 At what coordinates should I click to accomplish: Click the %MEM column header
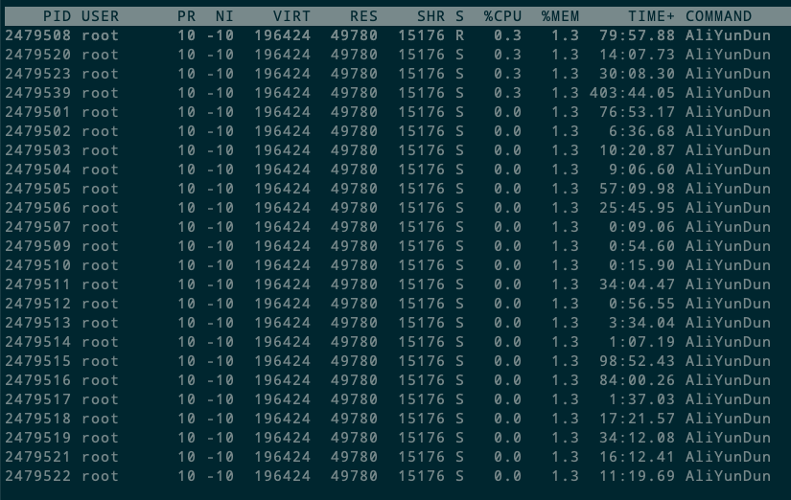point(560,16)
